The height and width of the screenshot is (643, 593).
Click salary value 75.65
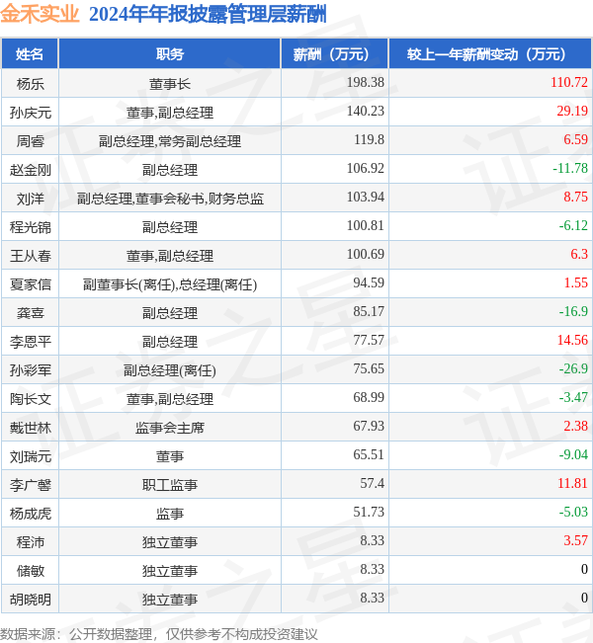[x=369, y=368]
